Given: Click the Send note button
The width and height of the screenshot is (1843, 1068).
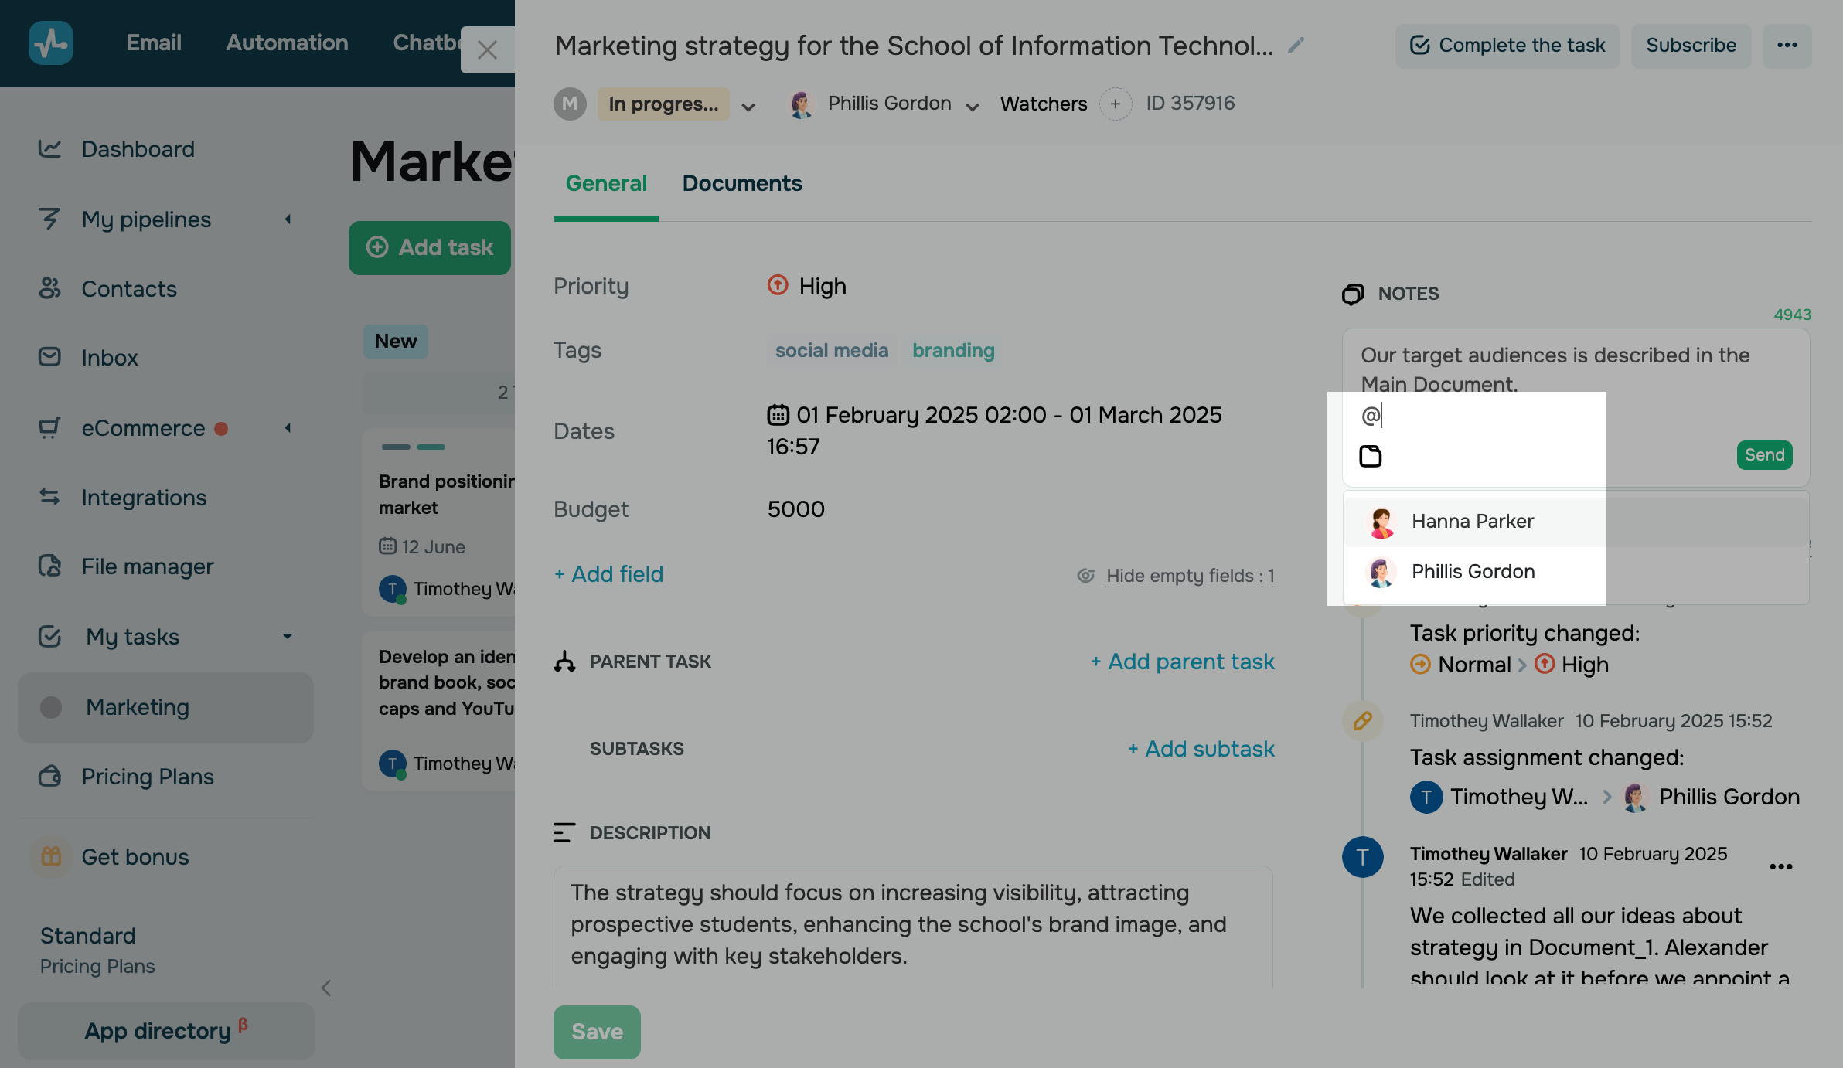Looking at the screenshot, I should 1764,455.
